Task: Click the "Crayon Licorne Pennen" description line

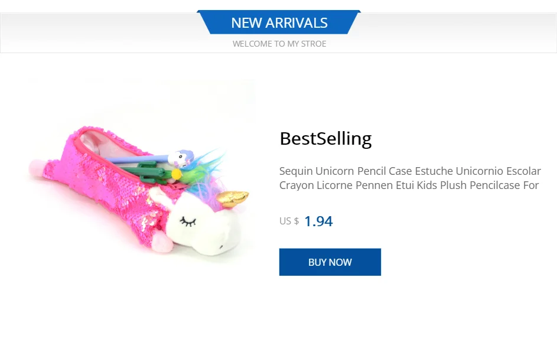Action: (x=409, y=185)
